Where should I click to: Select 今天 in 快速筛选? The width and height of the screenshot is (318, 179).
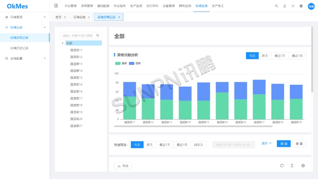click(x=137, y=145)
